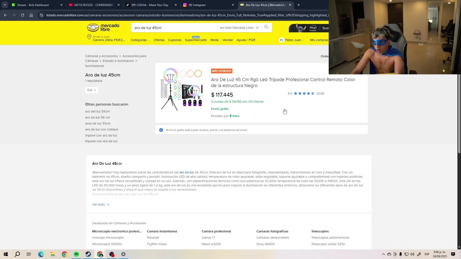The width and height of the screenshot is (461, 259).
Task: Open Cupones menu link
Action: tap(175, 40)
